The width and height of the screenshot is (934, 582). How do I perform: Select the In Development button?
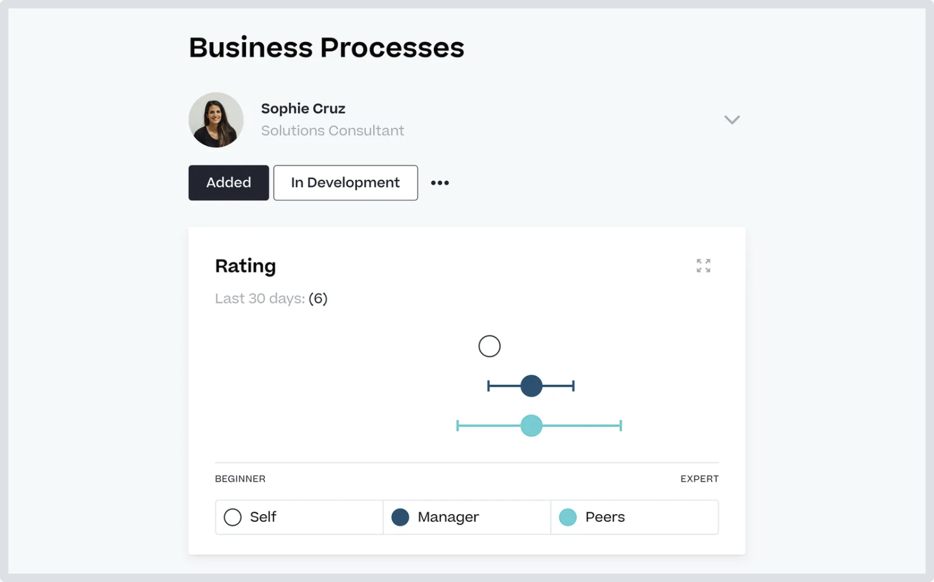click(346, 183)
